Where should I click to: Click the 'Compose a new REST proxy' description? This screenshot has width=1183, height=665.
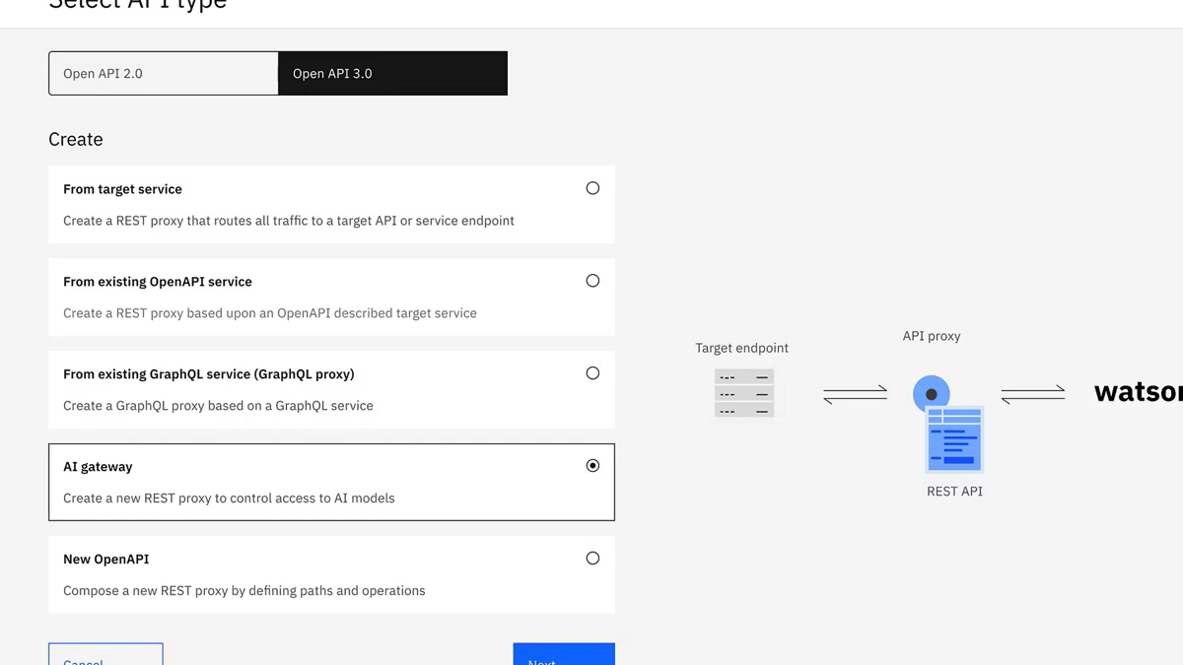244,591
